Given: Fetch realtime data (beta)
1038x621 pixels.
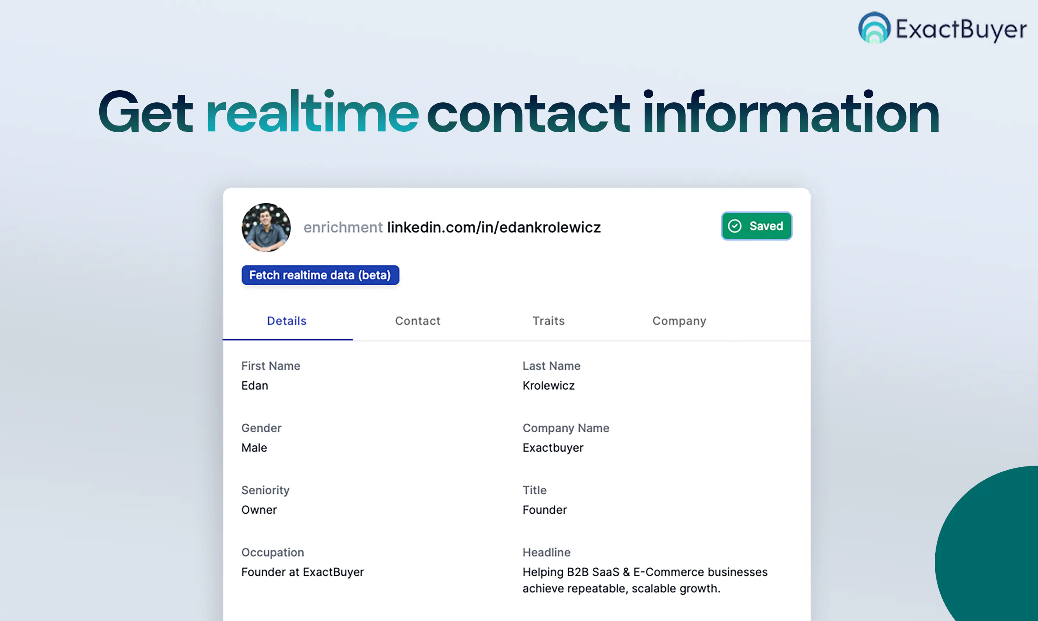Looking at the screenshot, I should (321, 275).
